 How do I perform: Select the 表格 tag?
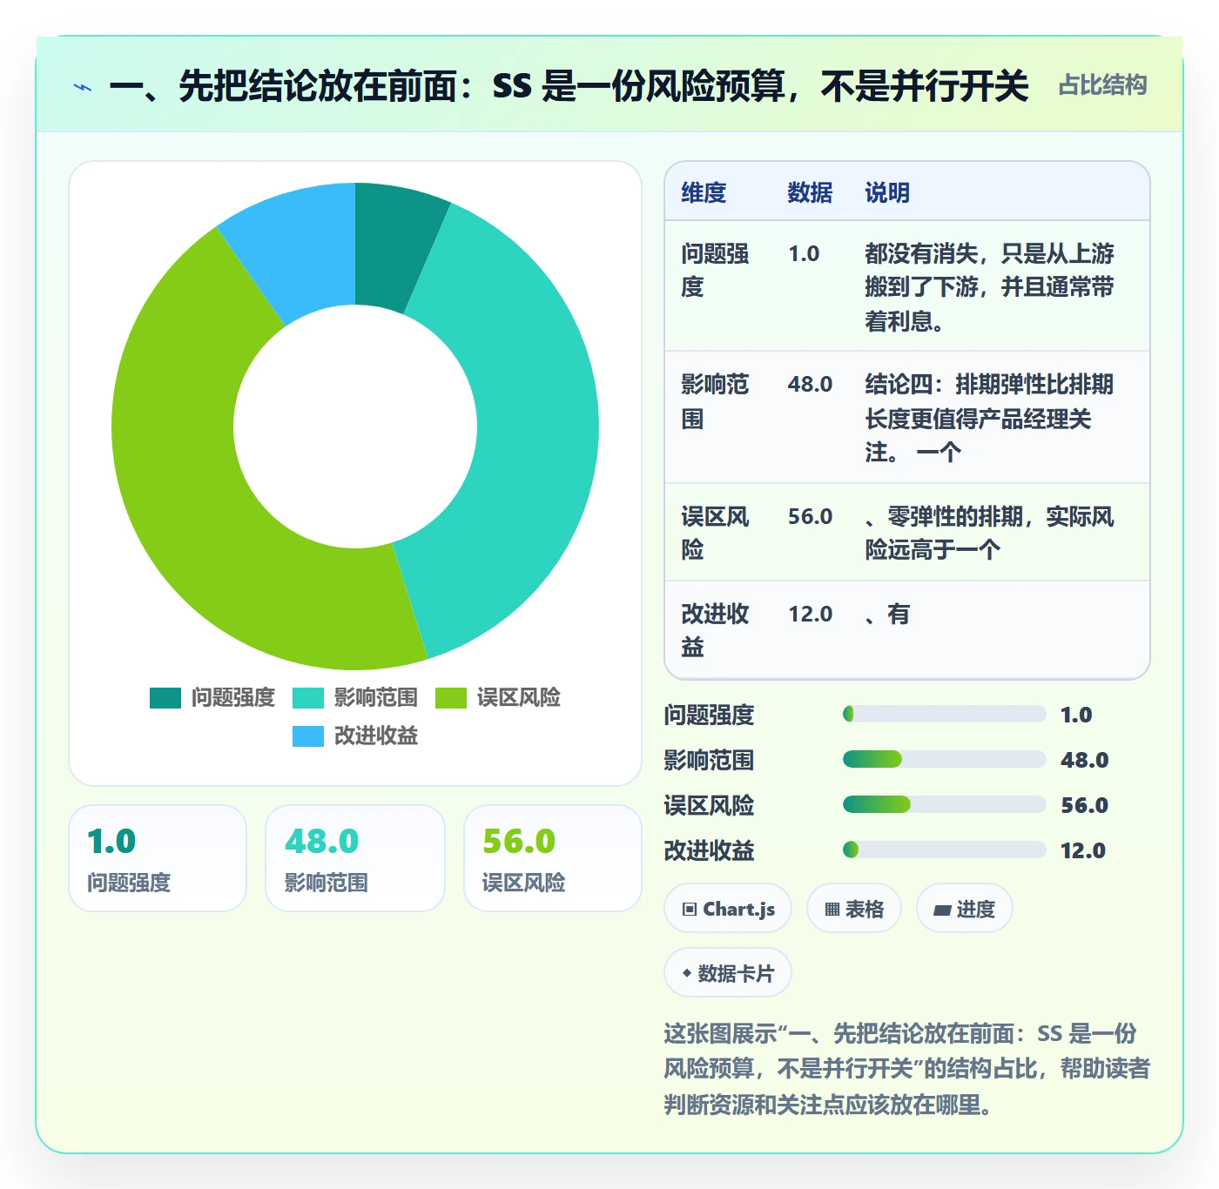pos(853,909)
